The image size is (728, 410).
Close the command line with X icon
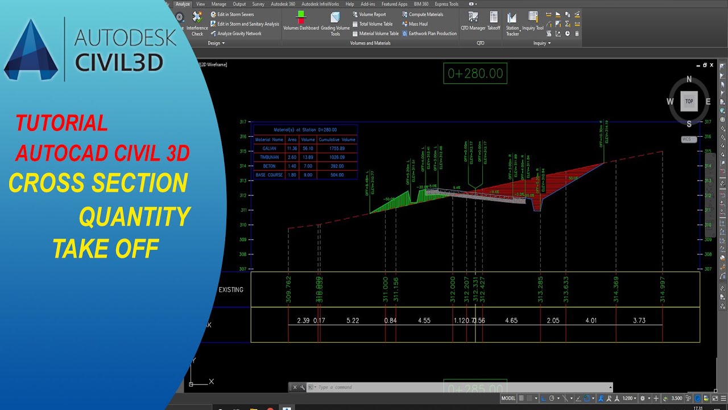coord(295,387)
